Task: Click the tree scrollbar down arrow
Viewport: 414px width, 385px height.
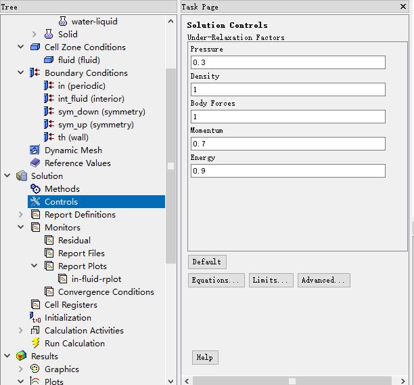Action: [x=171, y=382]
